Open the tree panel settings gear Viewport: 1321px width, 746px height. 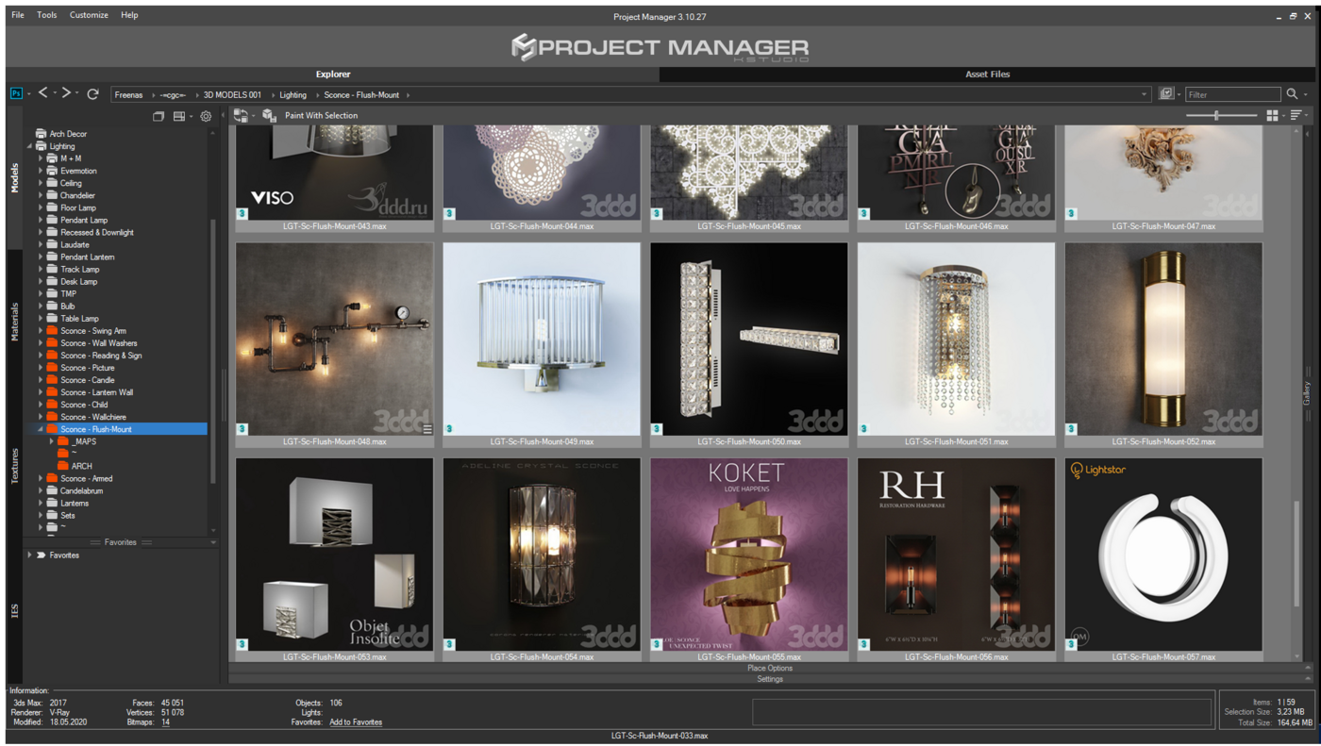(x=206, y=116)
